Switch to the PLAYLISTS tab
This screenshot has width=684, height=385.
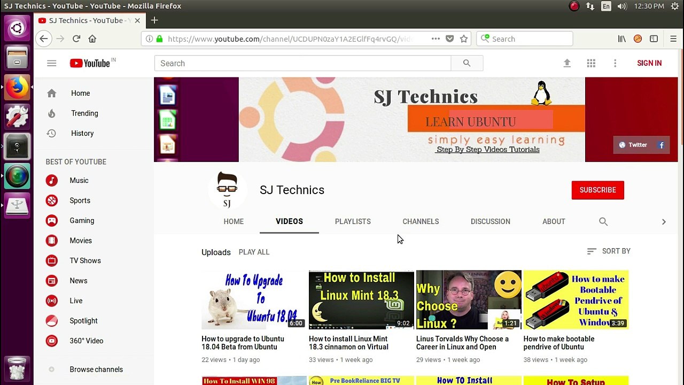click(353, 221)
